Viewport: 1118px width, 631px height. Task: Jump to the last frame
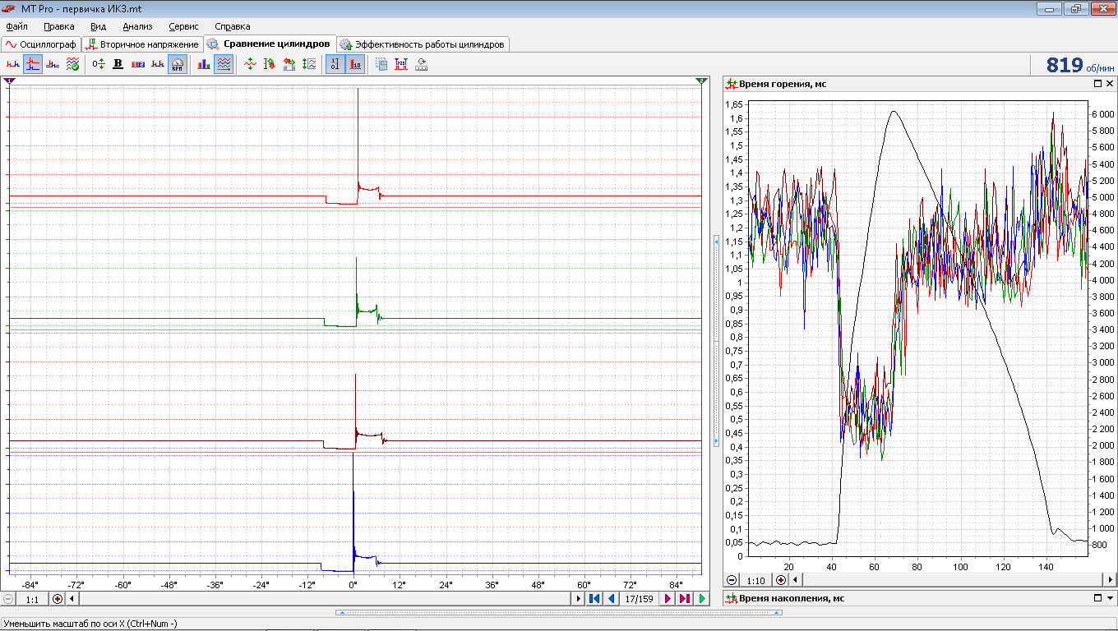(x=685, y=599)
